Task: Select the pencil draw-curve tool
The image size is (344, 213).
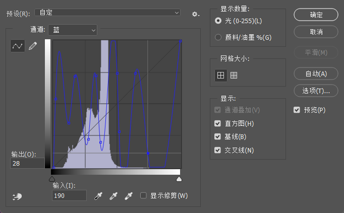Action: [x=33, y=46]
